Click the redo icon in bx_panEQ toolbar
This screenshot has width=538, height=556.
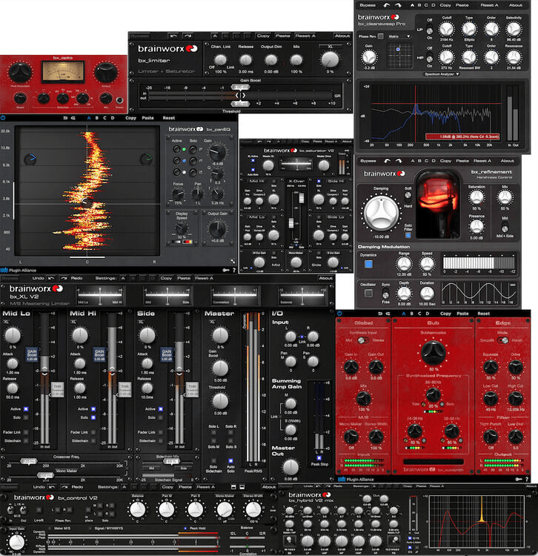click(73, 118)
